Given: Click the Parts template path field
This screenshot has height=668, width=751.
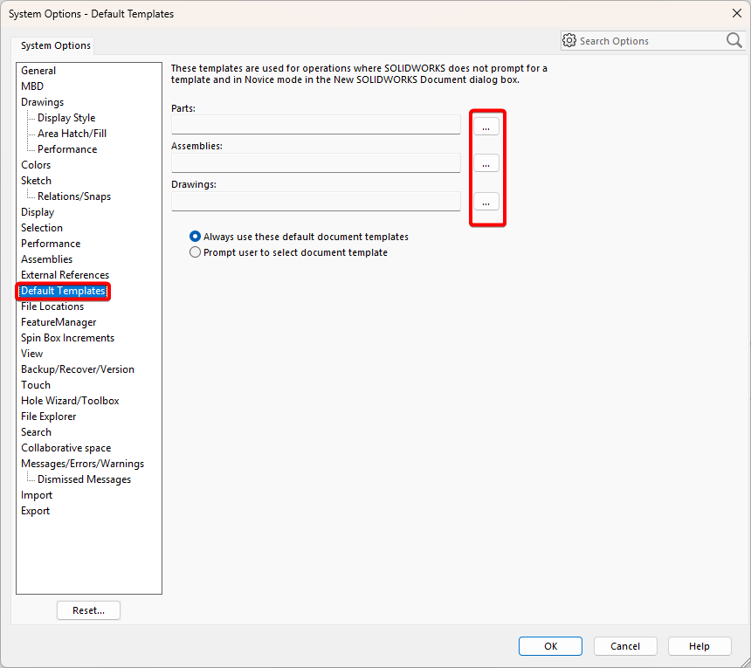Looking at the screenshot, I should tap(315, 125).
